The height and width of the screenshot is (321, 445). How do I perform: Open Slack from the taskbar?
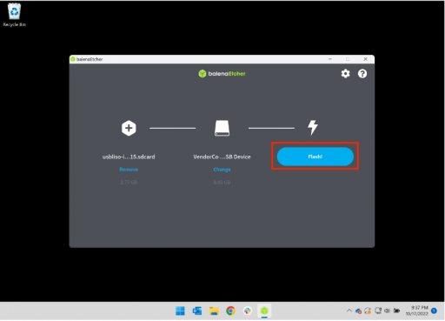coord(248,311)
